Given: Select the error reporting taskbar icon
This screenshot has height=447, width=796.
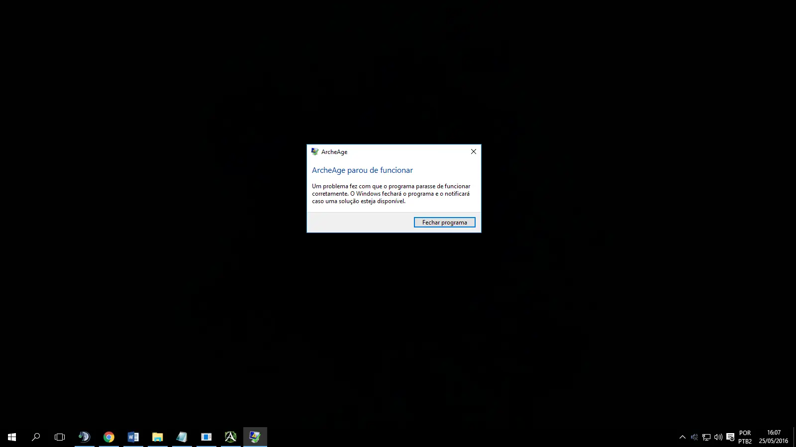Looking at the screenshot, I should [x=255, y=437].
